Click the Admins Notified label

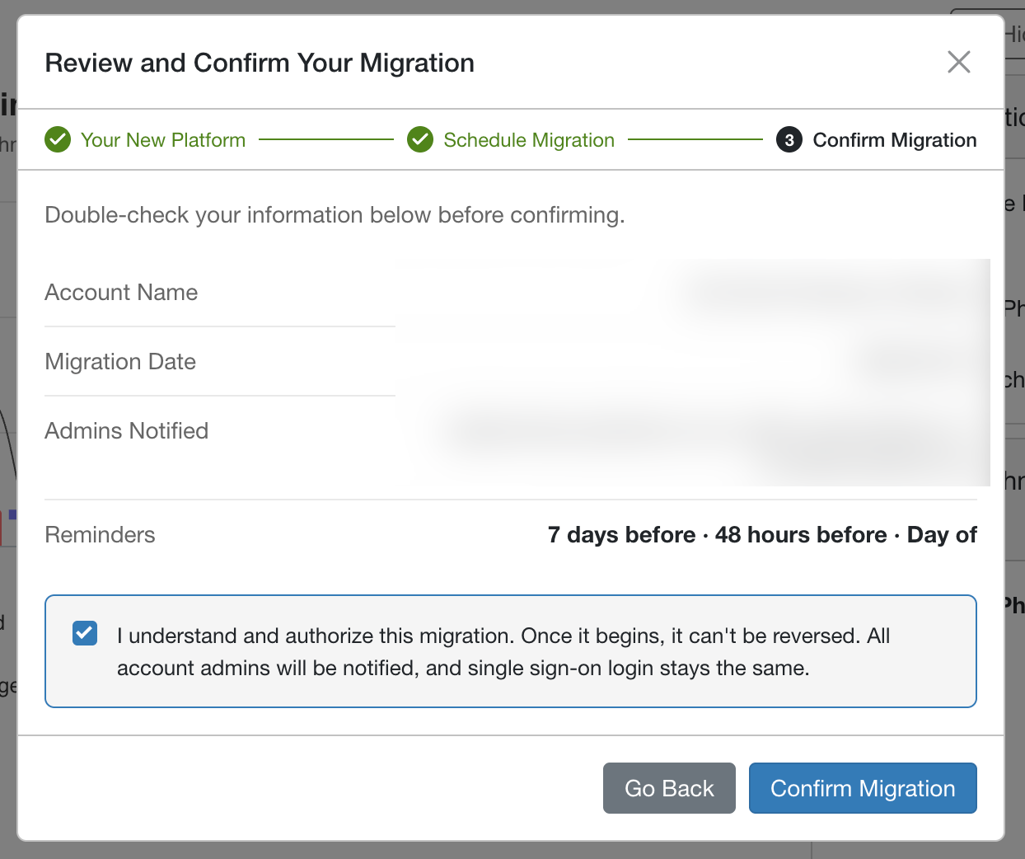[126, 431]
